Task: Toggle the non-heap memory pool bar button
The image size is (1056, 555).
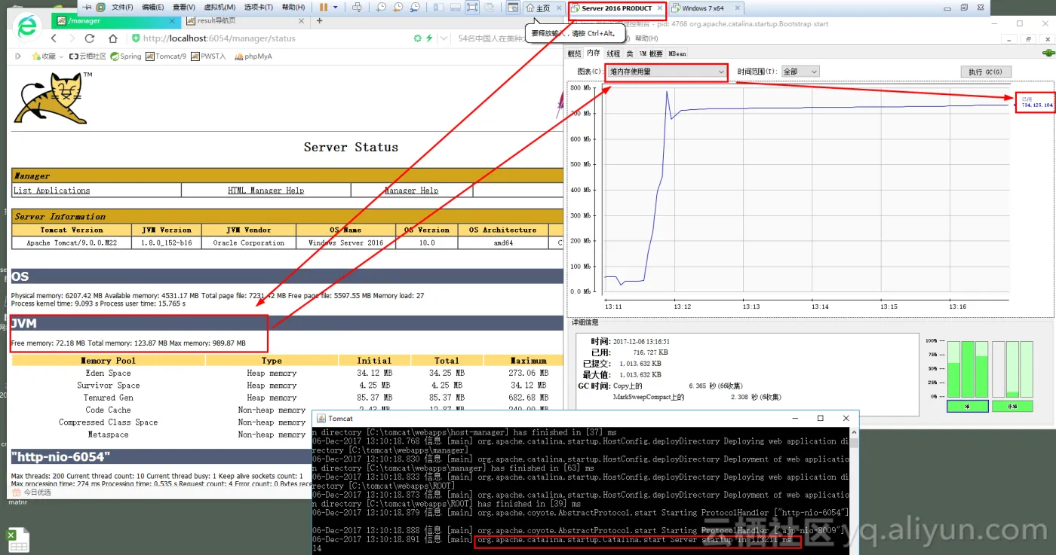Action: pyautogui.click(x=1012, y=407)
